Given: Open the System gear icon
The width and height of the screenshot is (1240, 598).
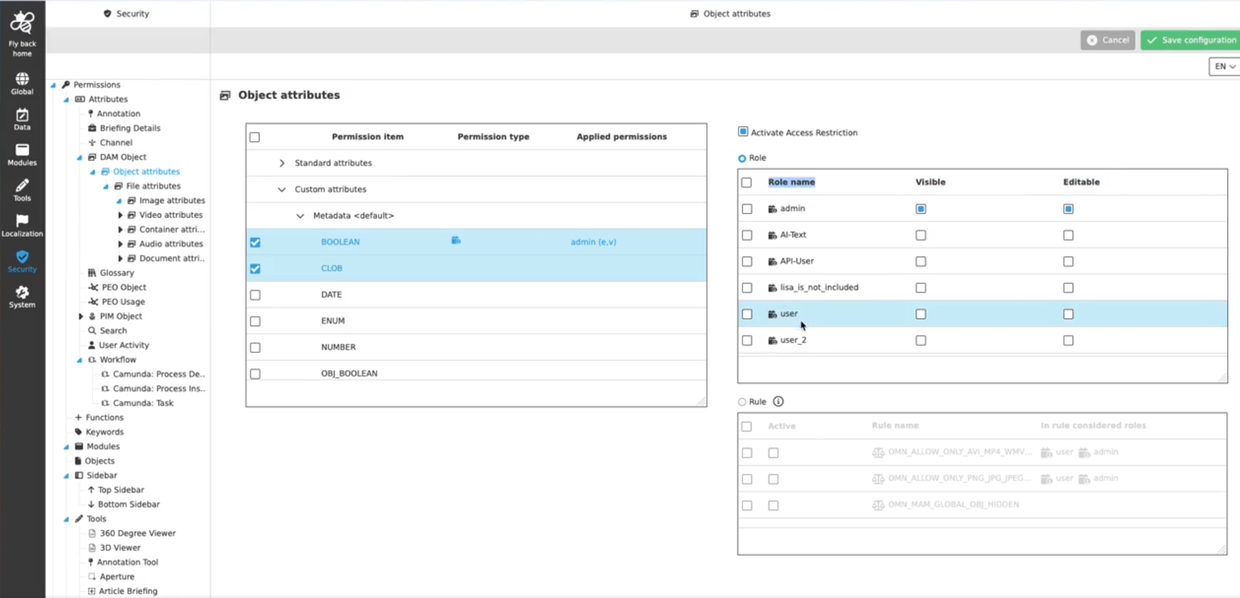Looking at the screenshot, I should tap(22, 293).
